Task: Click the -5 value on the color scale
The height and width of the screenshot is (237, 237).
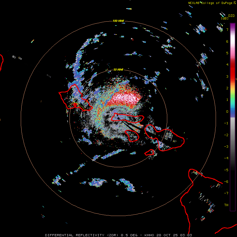Action: click(x=226, y=170)
